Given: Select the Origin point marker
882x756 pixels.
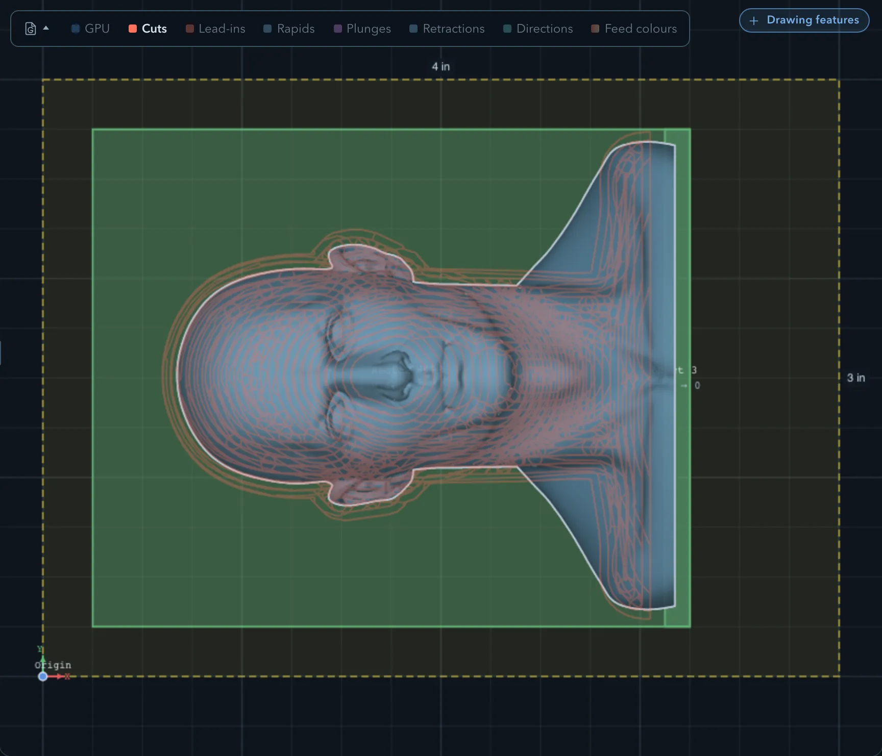Looking at the screenshot, I should [x=43, y=676].
